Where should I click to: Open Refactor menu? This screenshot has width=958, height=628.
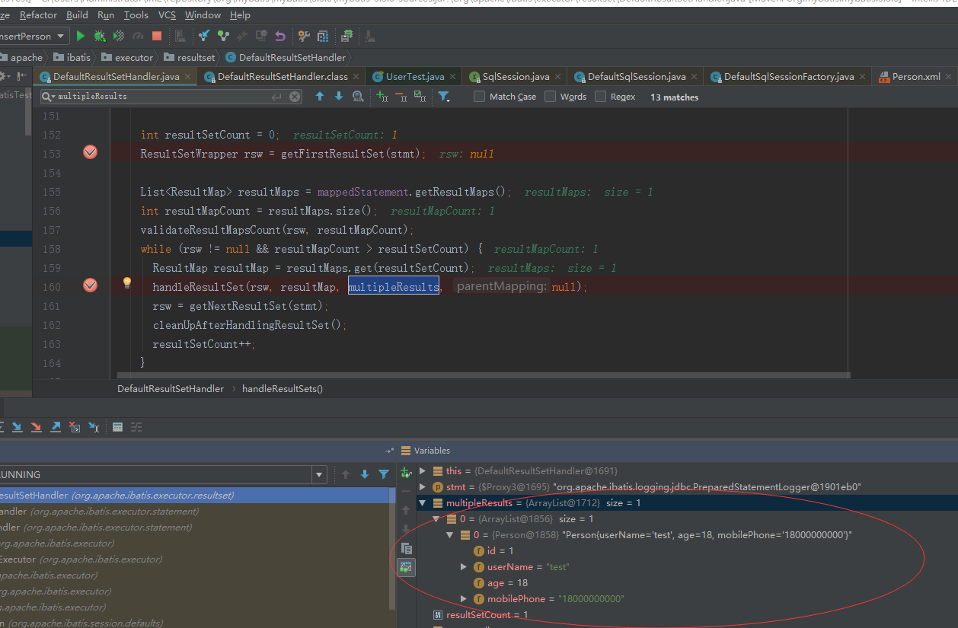[38, 15]
